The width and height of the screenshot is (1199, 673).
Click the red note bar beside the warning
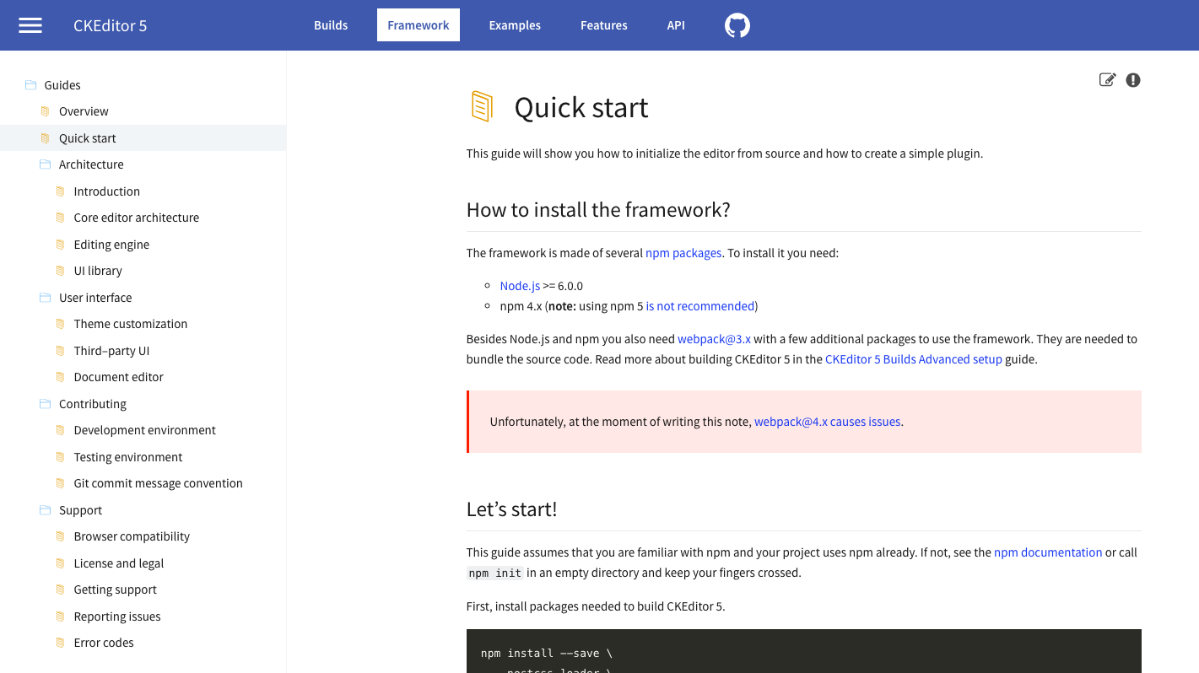click(468, 421)
